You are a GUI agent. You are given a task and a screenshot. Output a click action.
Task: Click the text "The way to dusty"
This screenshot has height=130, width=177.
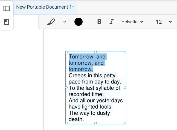(89, 113)
